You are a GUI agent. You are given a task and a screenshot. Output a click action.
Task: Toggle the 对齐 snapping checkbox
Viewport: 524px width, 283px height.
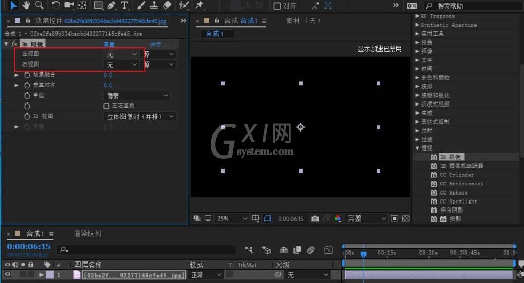click(277, 6)
